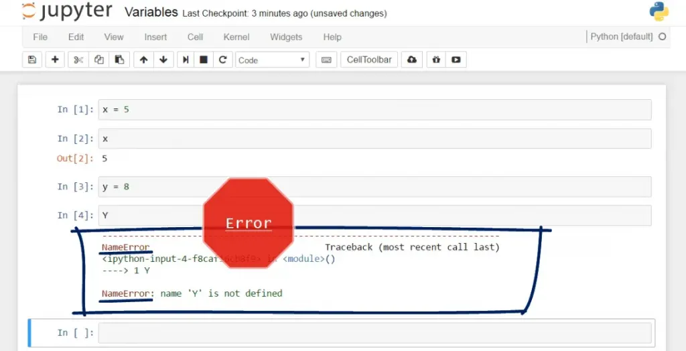Screen dimensions: 686x351
Task: Restart the kernel icon
Action: [222, 60]
